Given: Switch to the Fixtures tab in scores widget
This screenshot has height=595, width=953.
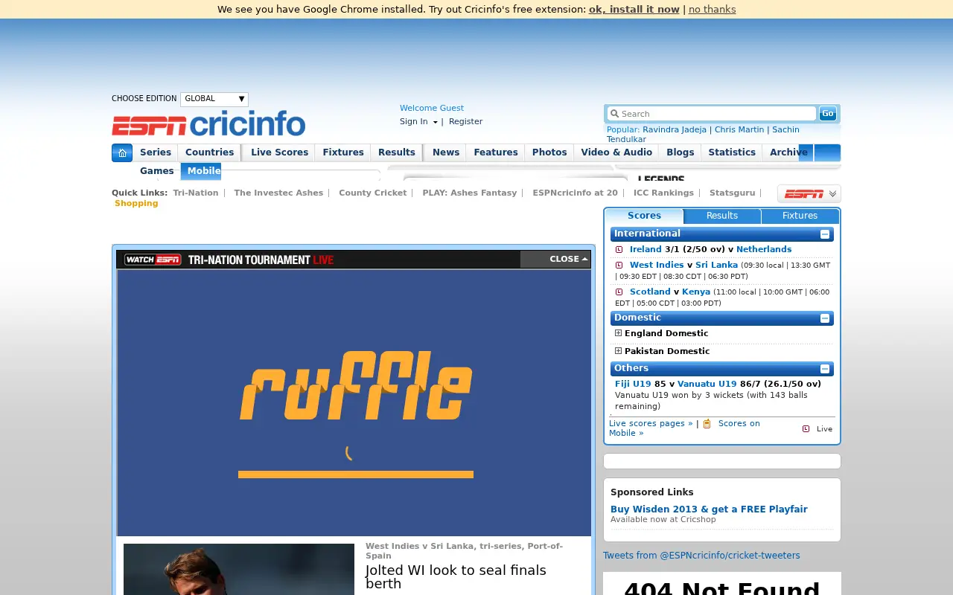Looking at the screenshot, I should coord(800,216).
